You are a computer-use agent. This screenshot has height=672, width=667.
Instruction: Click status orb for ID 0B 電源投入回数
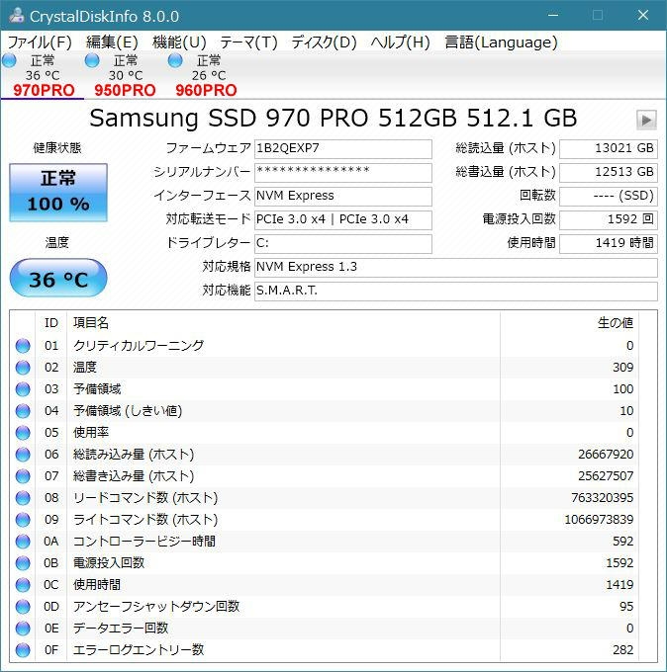click(x=23, y=563)
